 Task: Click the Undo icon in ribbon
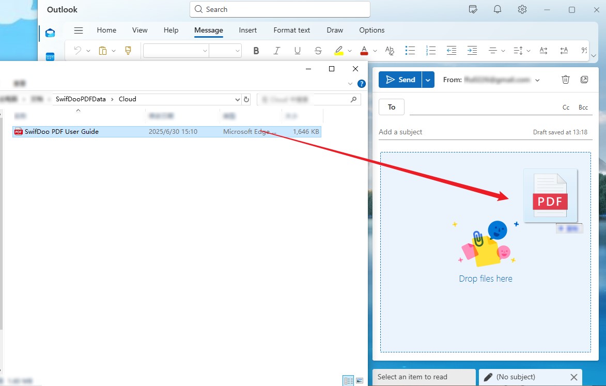pyautogui.click(x=77, y=50)
